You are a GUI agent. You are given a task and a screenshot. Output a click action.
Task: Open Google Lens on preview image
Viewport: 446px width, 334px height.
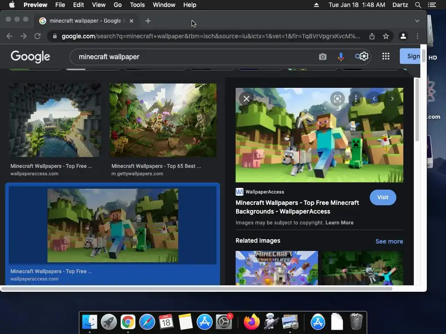(x=338, y=99)
